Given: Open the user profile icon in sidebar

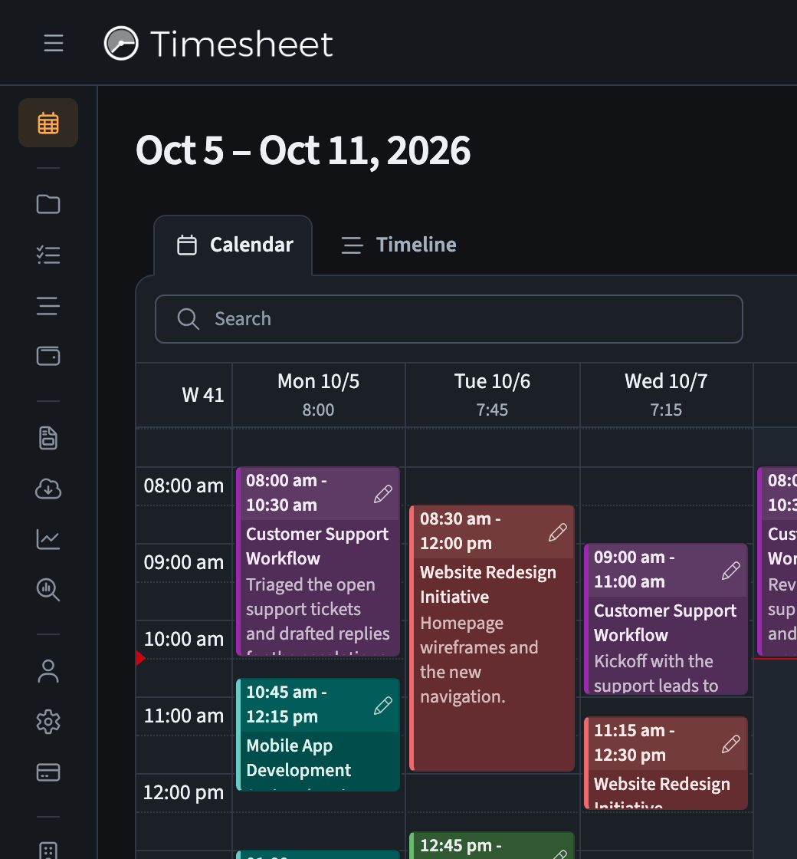Looking at the screenshot, I should tap(48, 671).
